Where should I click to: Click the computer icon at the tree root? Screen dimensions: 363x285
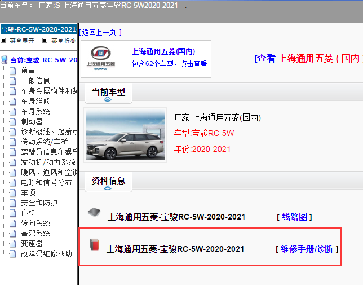click(4, 60)
